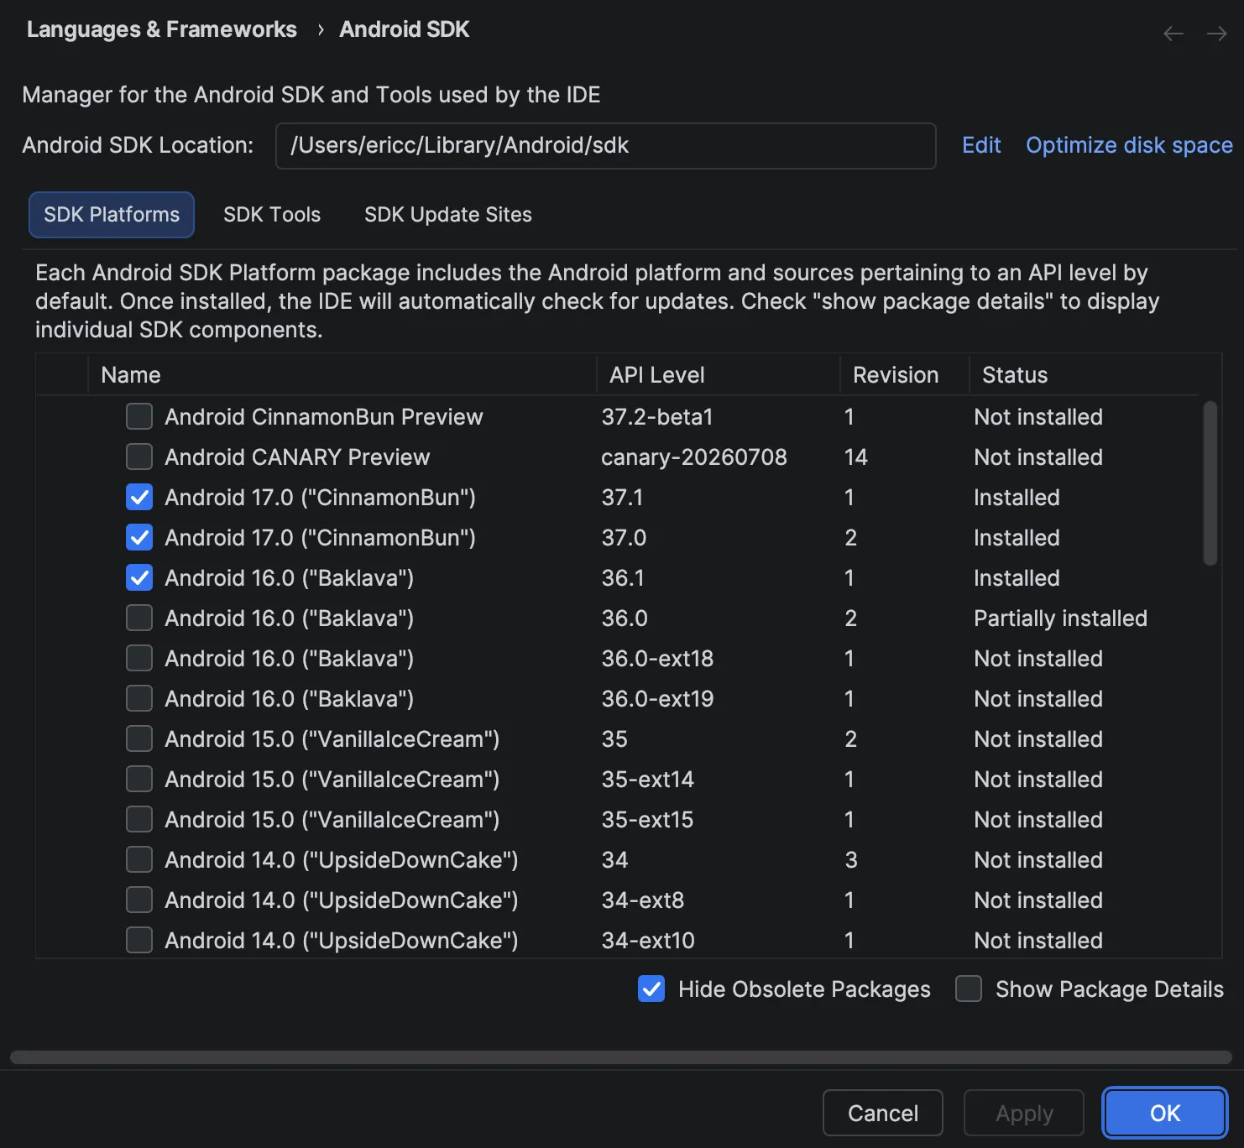Click Languages & Frameworks breadcrumb
This screenshot has width=1244, height=1148.
[162, 29]
